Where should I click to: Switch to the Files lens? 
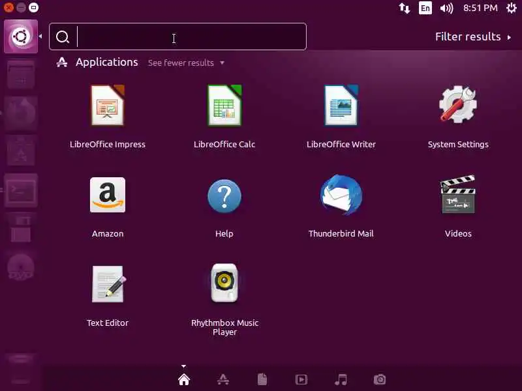click(x=262, y=379)
